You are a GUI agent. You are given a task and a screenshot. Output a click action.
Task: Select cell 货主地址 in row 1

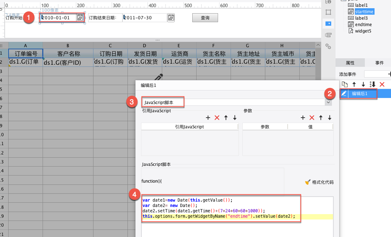pyautogui.click(x=248, y=54)
